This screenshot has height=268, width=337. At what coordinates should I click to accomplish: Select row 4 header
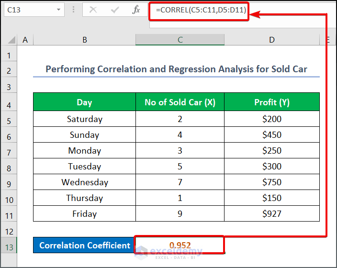9,102
